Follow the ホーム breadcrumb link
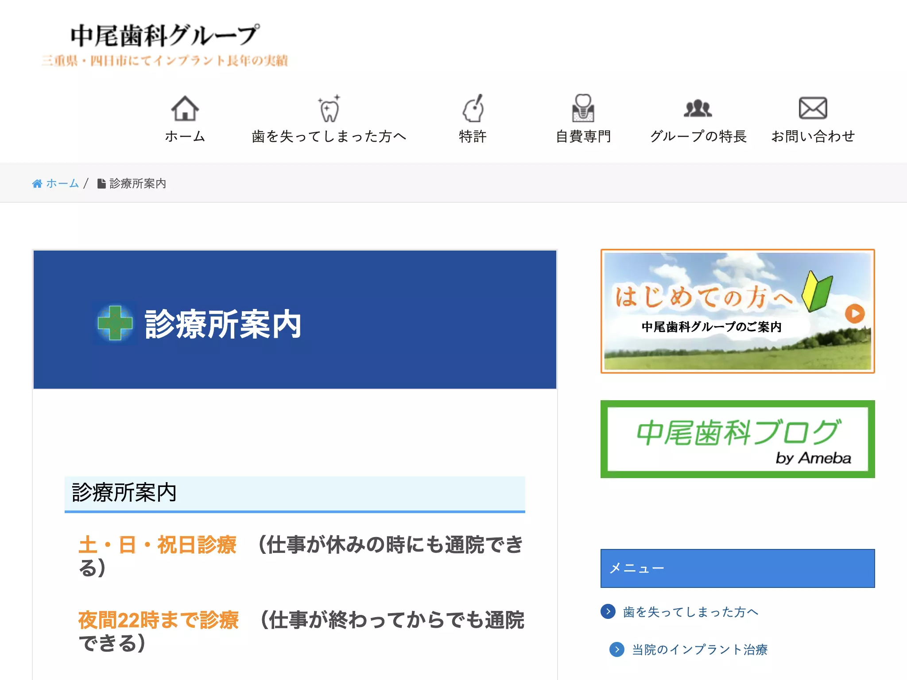 [x=62, y=184]
